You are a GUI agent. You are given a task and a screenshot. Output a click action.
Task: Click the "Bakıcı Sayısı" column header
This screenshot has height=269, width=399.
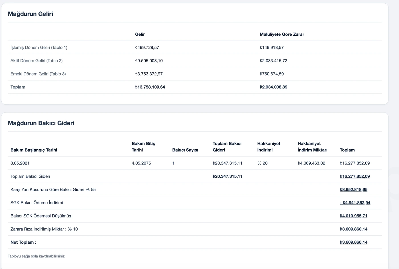pyautogui.click(x=185, y=150)
